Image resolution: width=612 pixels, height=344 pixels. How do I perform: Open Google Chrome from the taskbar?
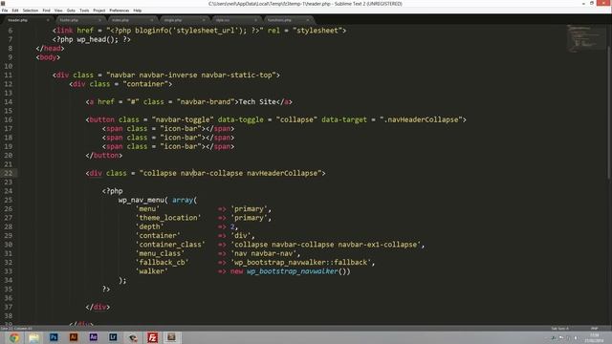coord(14,337)
